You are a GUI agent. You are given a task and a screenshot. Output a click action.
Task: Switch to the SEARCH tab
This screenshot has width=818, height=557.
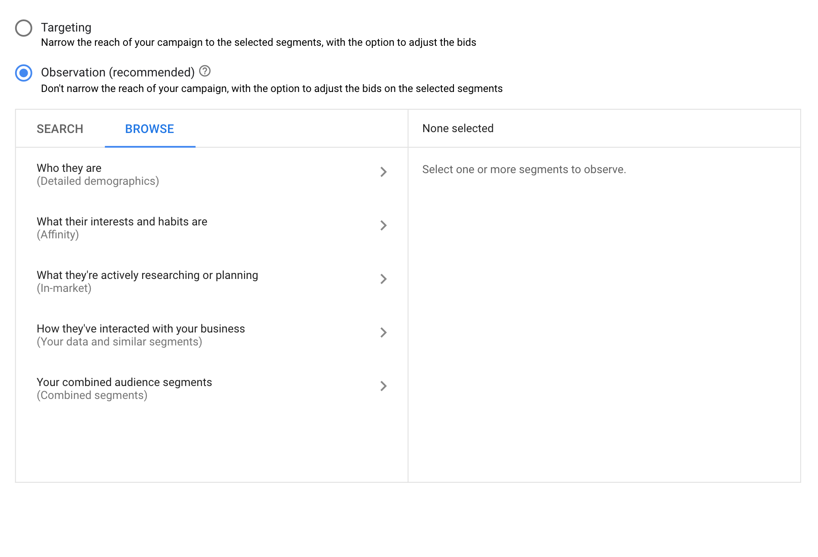coord(60,129)
